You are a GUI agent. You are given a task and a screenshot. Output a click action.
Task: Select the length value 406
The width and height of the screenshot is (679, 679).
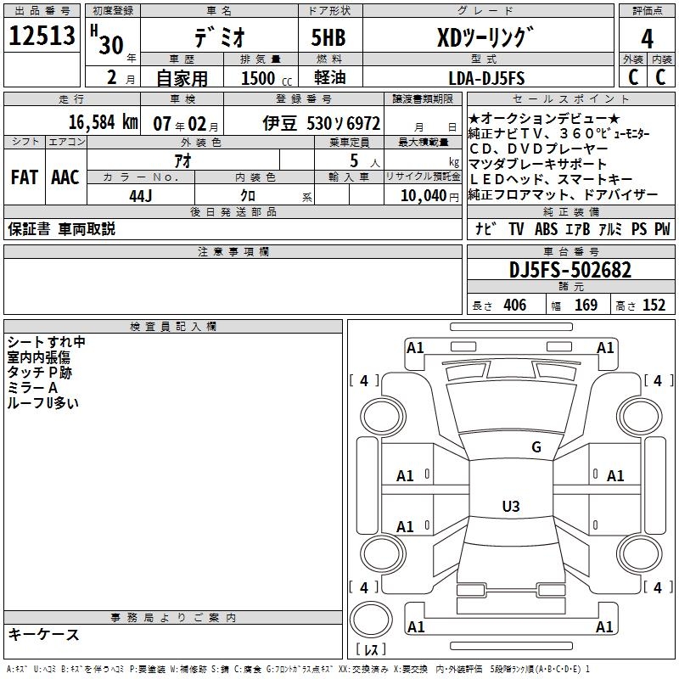coord(515,305)
